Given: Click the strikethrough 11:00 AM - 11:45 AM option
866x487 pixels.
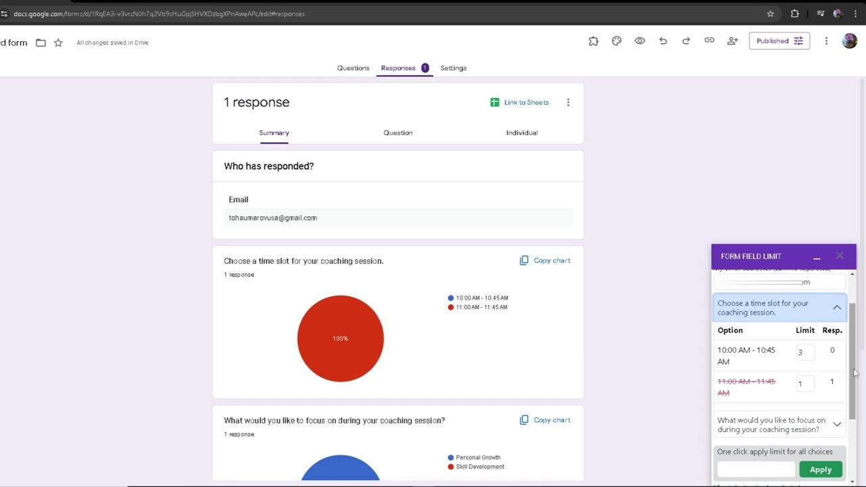Looking at the screenshot, I should pyautogui.click(x=746, y=387).
